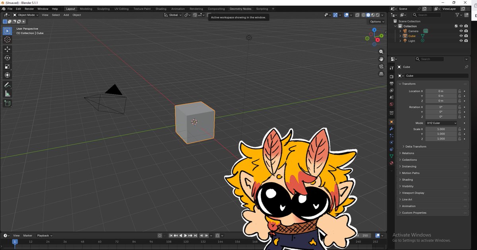Select the Cursor tool

point(7,39)
